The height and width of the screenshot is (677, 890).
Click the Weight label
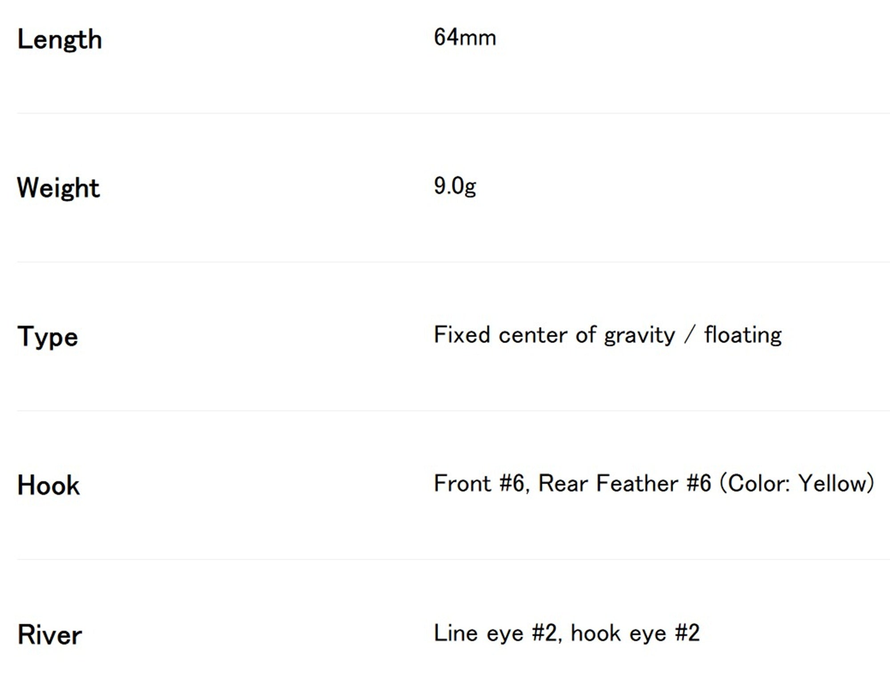click(58, 189)
